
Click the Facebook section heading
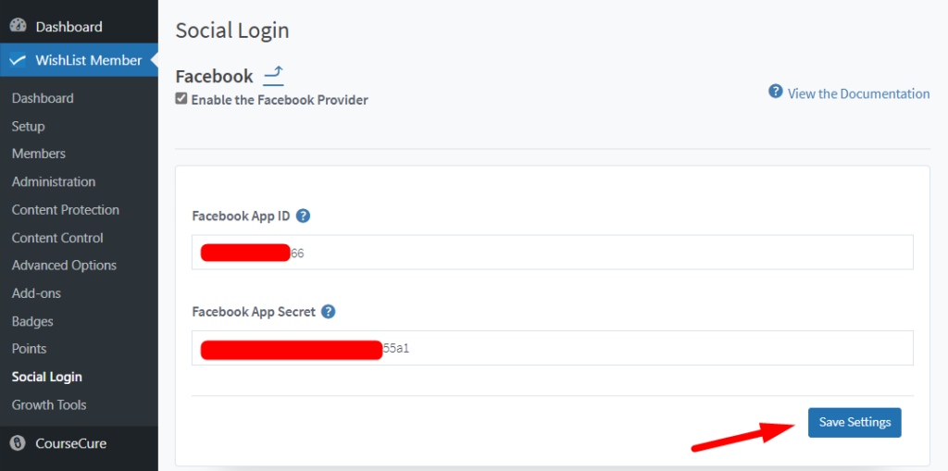click(214, 77)
